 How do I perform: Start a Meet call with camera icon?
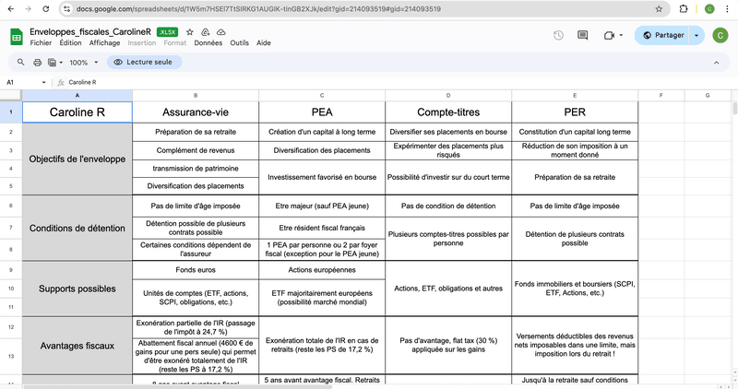pos(609,35)
